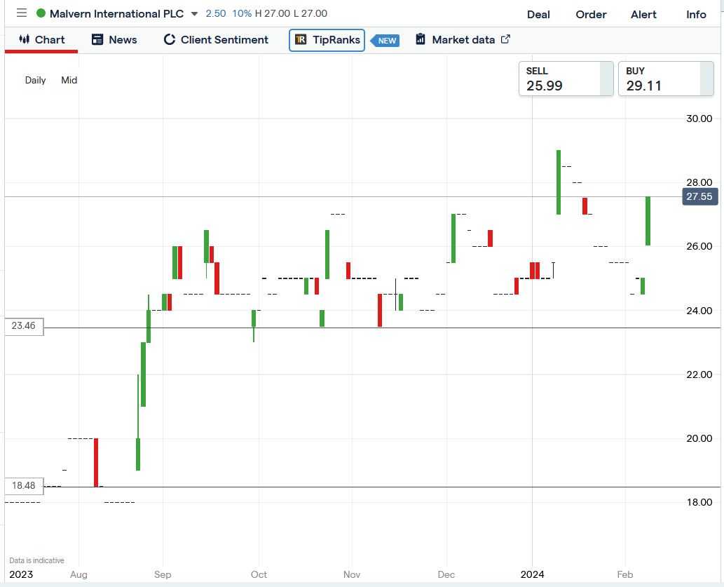Click the 22.00 price axis label
The width and height of the screenshot is (724, 587).
[699, 375]
